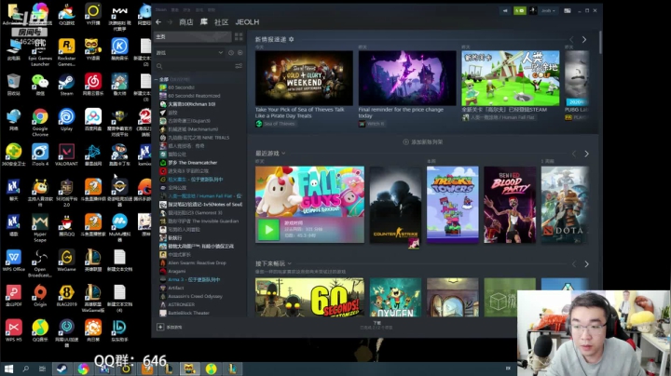Screen dimensions: 671x376
Task: Open the Dota game cover
Action: [x=565, y=205]
